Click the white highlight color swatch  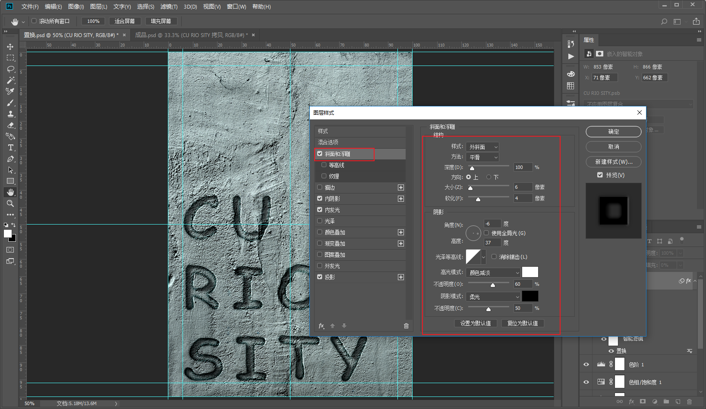(530, 272)
